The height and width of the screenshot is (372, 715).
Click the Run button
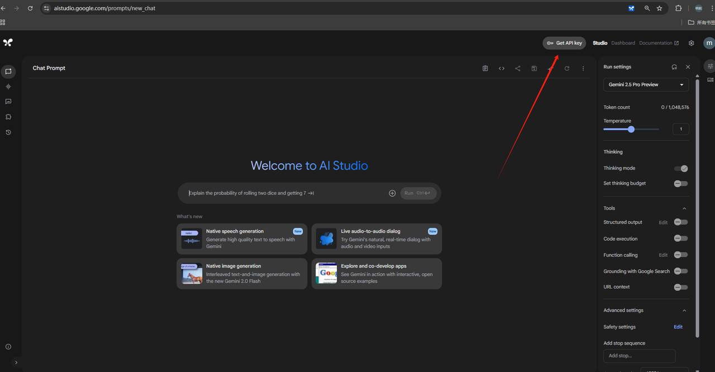click(x=418, y=193)
